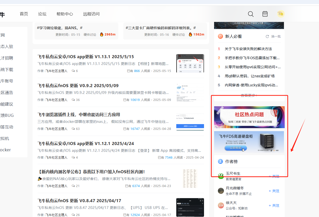Screen dimensions: 319x217
Task: Open thumbnail of 新内核内测名单 post
Action: coord(190,178)
